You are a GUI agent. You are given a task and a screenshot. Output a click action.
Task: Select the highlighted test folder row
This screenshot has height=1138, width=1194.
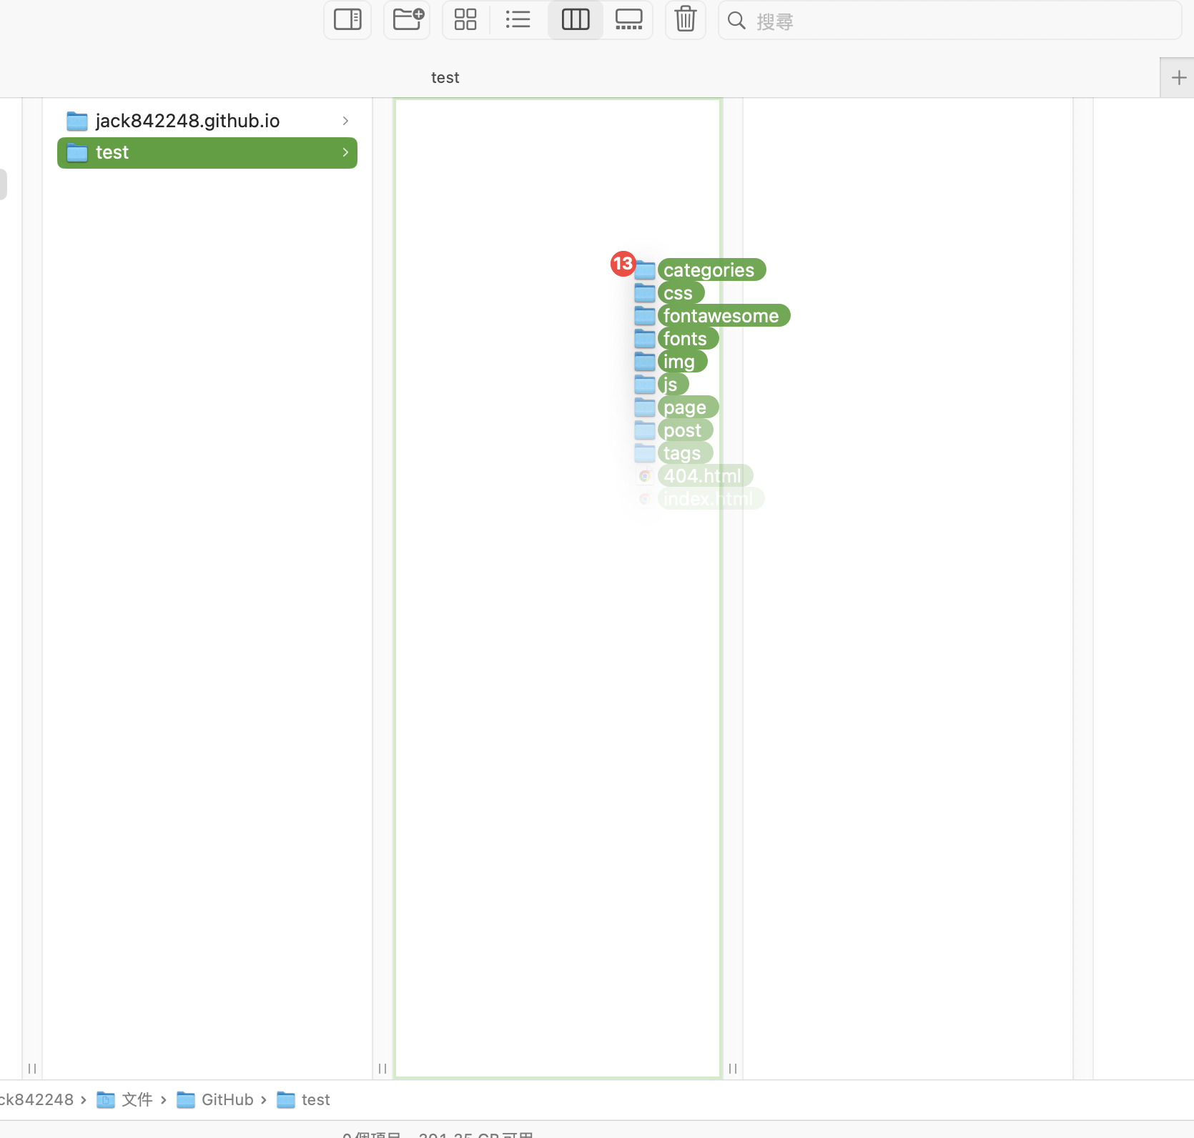[x=207, y=152]
